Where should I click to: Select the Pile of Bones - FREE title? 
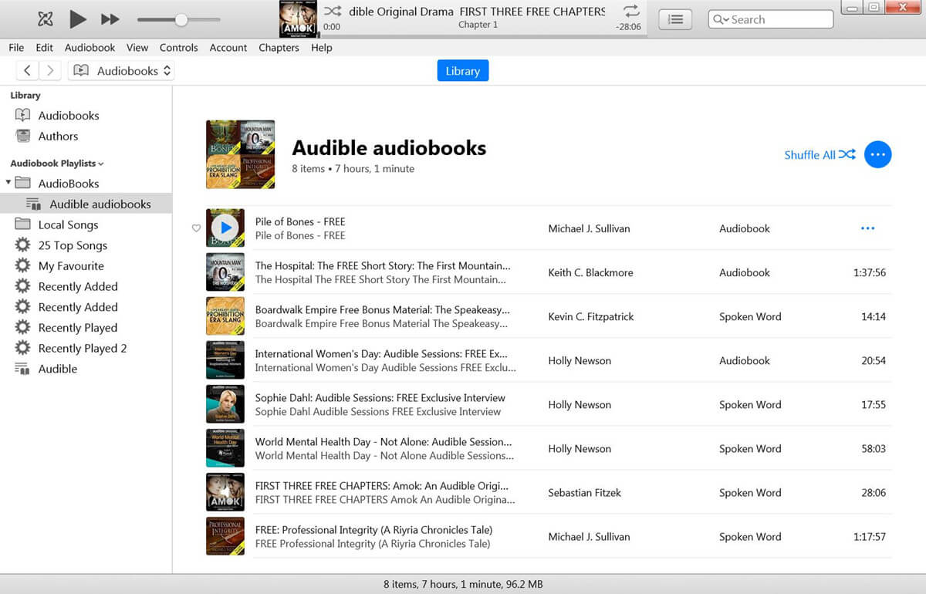(300, 221)
